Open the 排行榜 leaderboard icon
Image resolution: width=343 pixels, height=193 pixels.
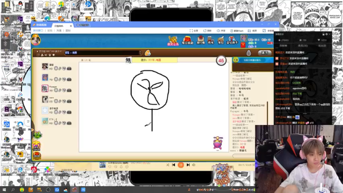pos(200,40)
